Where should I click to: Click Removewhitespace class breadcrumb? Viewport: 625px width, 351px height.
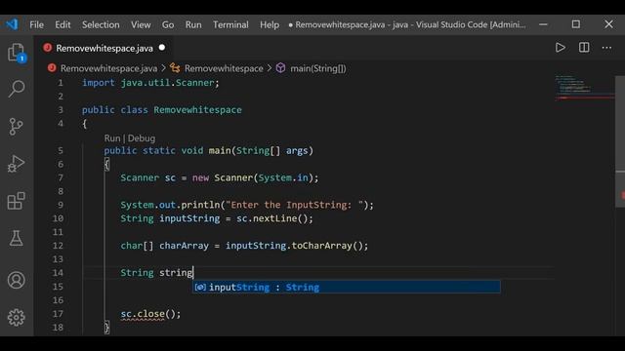[224, 68]
